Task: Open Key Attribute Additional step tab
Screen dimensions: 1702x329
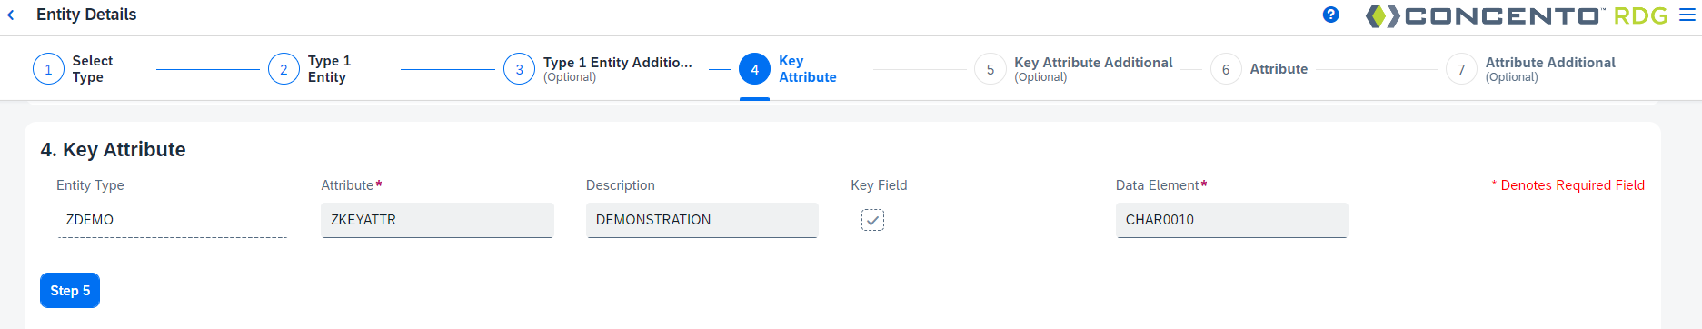Action: coord(1093,69)
